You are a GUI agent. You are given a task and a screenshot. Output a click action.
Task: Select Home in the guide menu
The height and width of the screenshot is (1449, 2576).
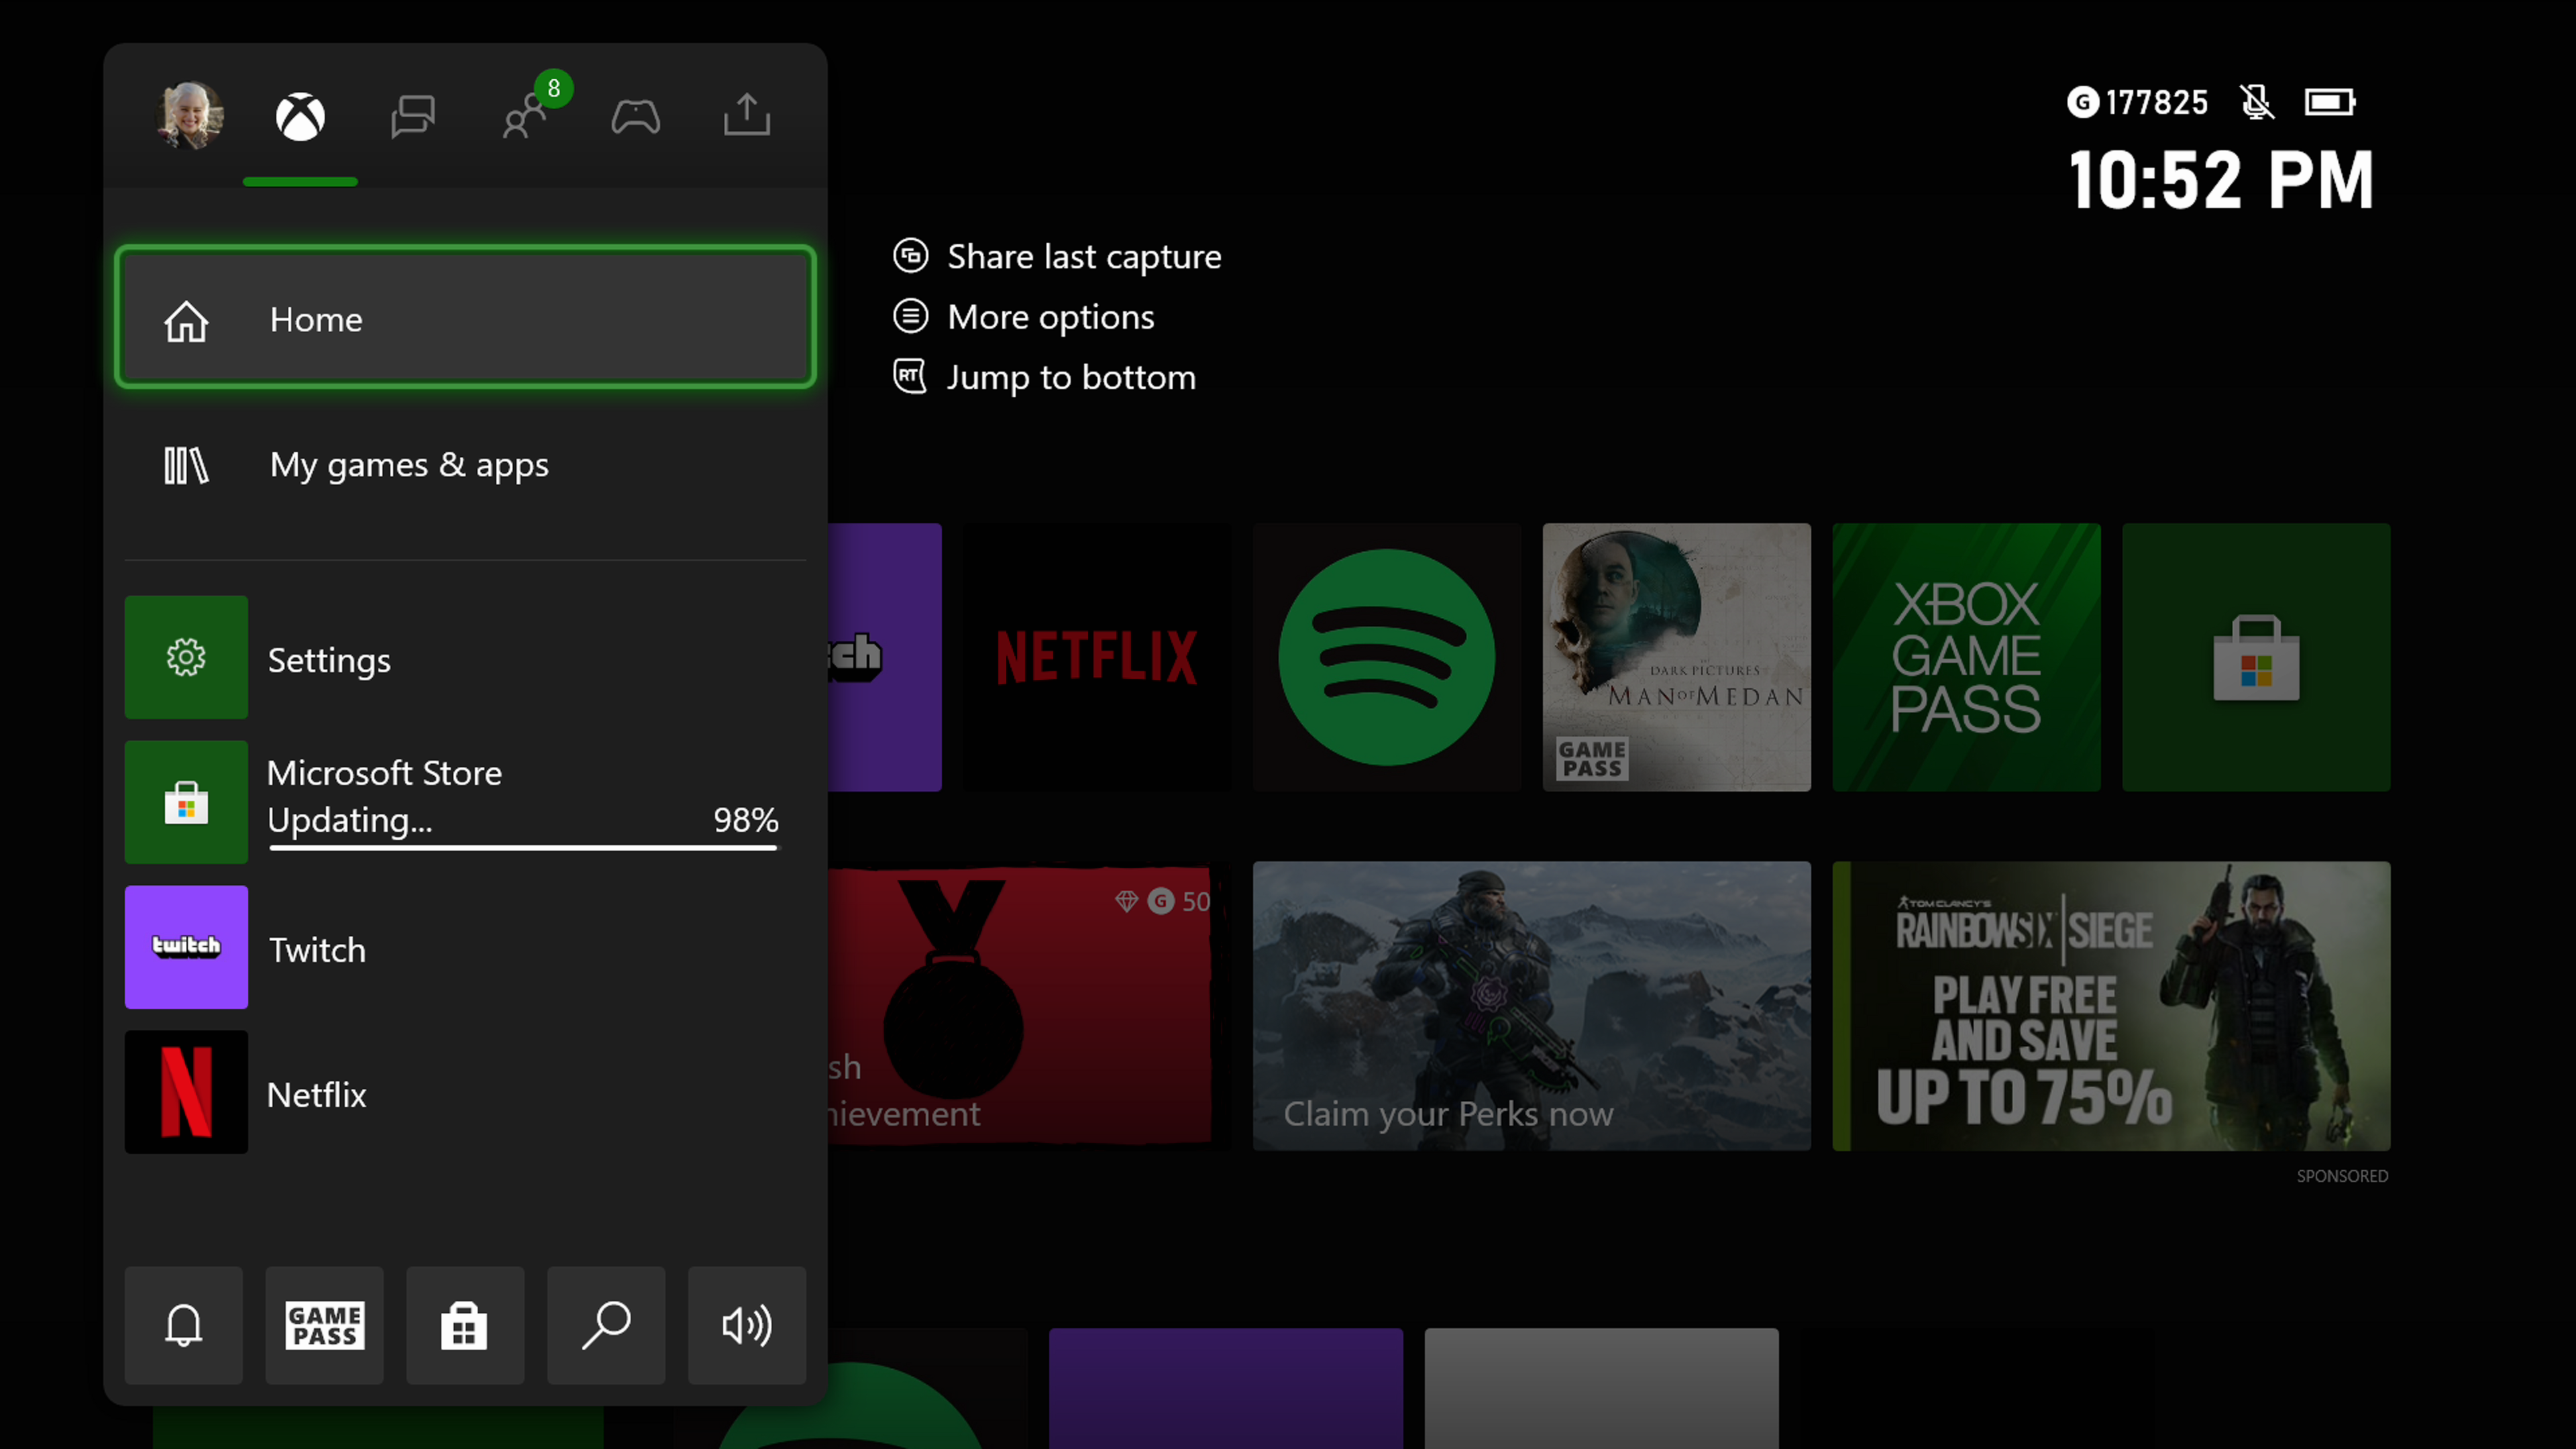(465, 317)
